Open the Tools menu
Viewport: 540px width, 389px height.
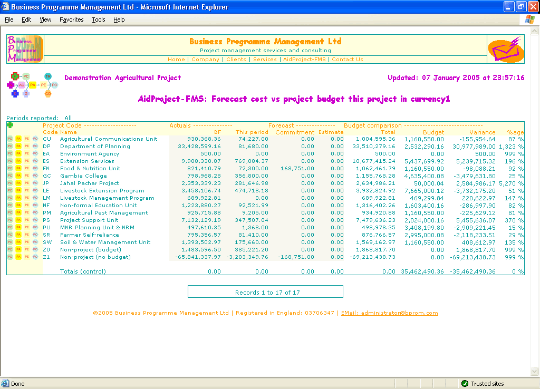99,20
